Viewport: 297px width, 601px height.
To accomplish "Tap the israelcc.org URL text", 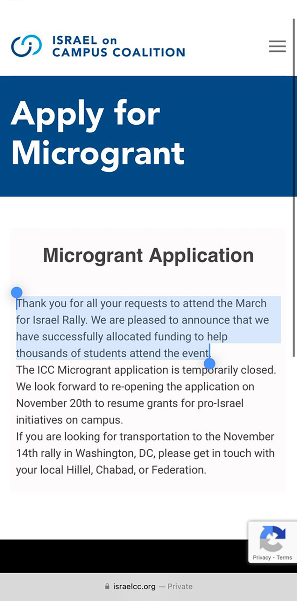I will [134, 586].
